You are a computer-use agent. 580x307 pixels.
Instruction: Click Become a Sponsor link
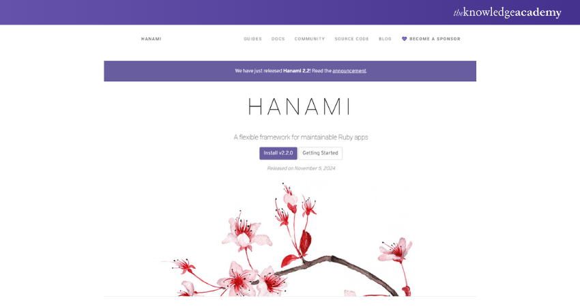435,39
